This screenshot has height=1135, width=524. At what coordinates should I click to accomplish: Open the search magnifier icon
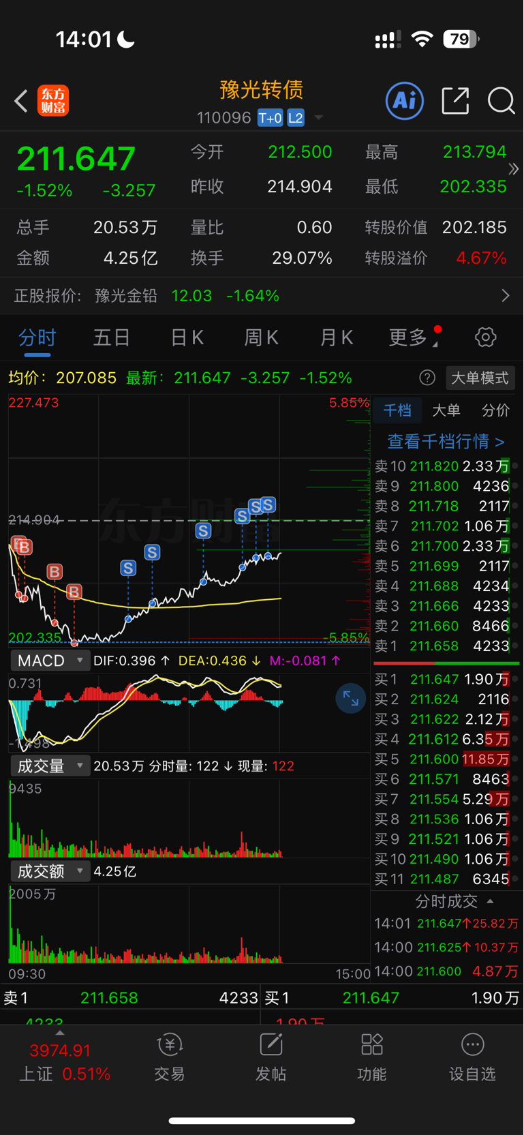click(501, 101)
